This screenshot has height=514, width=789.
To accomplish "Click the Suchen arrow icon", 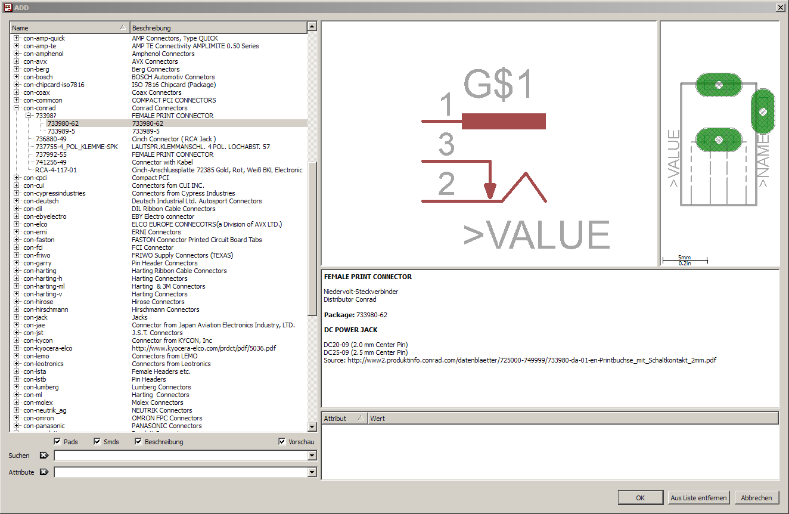I will click(44, 456).
